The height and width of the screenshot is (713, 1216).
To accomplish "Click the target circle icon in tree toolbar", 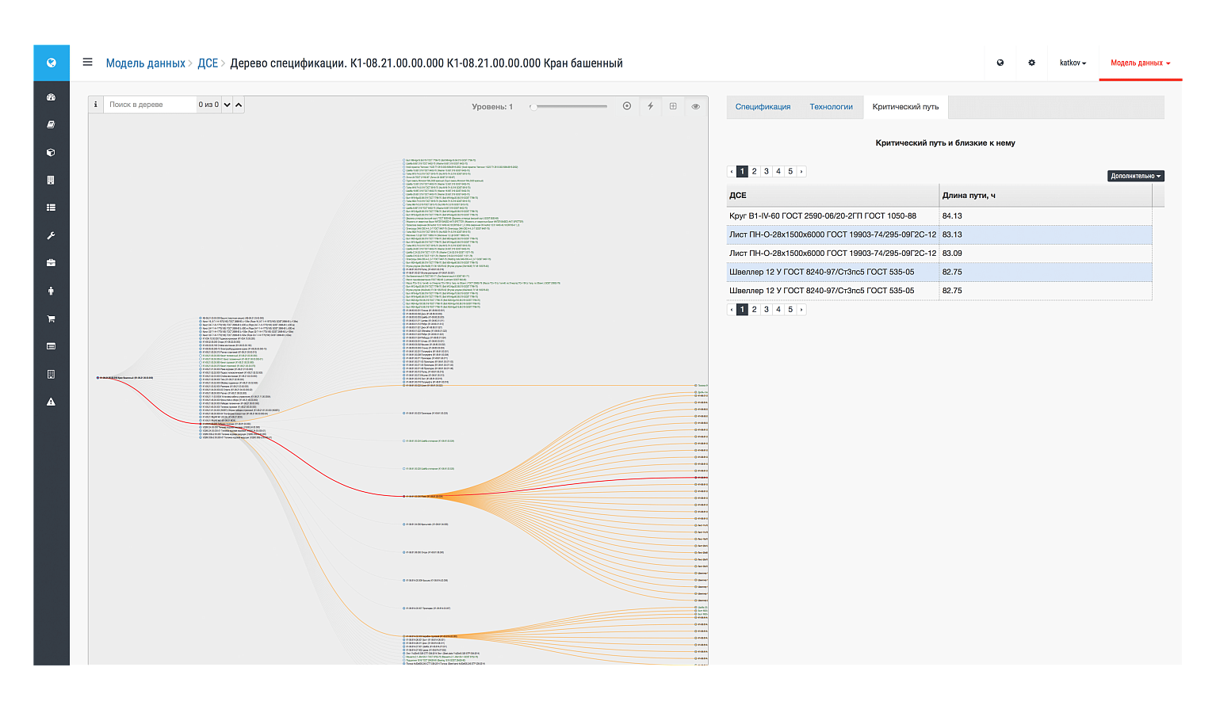I will pyautogui.click(x=627, y=106).
